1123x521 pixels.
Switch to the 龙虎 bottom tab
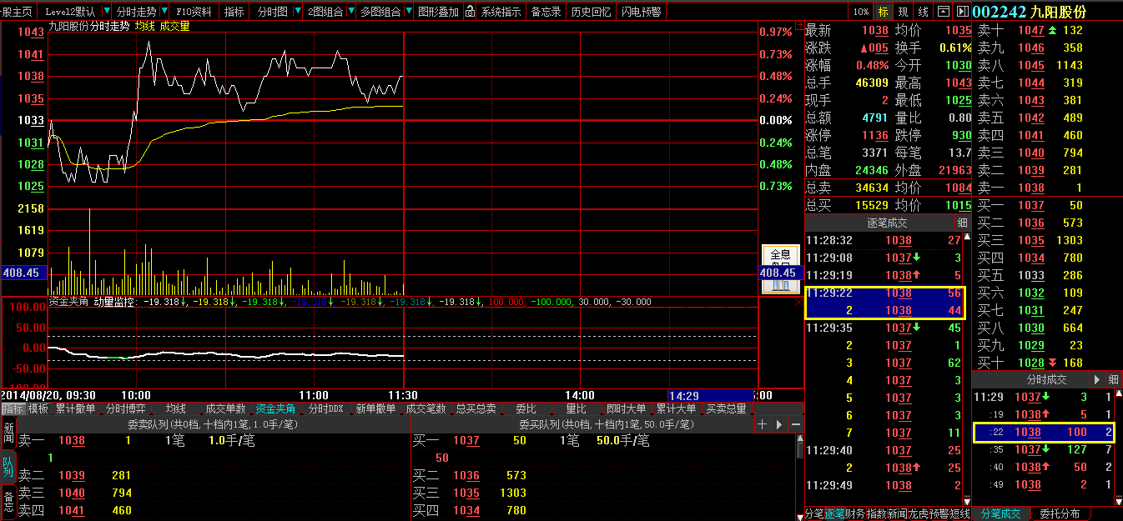pos(919,513)
